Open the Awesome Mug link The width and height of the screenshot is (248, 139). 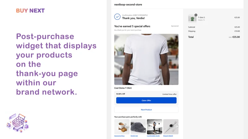[119, 136]
